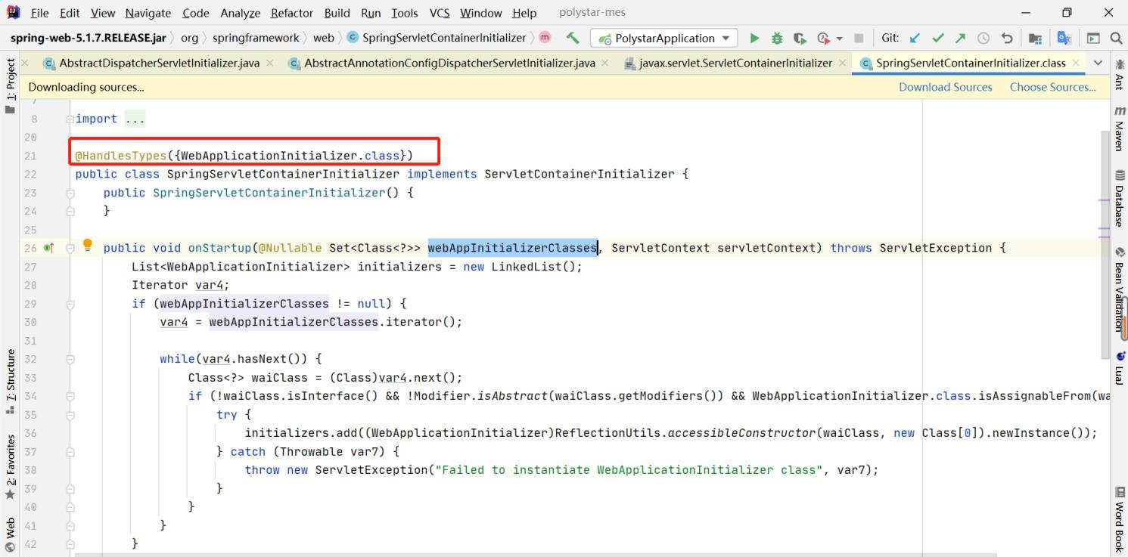
Task: Git commit green checkmark icon
Action: point(938,38)
